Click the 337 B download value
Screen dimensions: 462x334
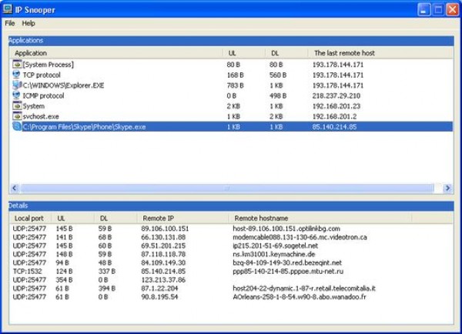(x=107, y=271)
